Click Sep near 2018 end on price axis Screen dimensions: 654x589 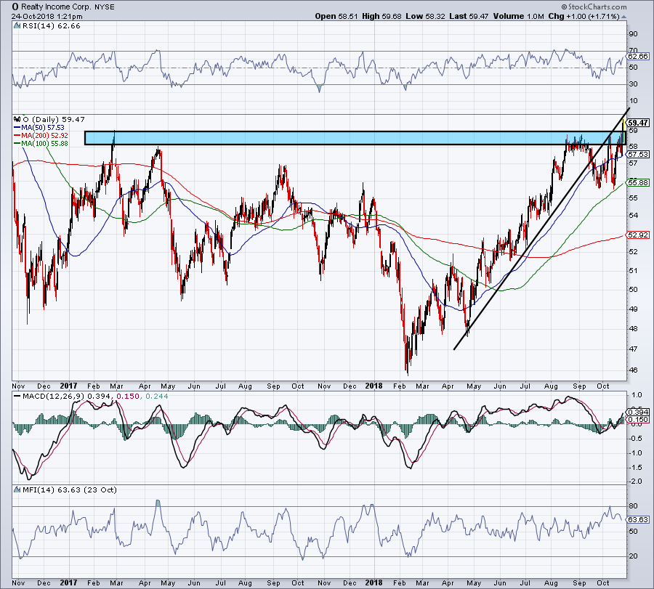579,386
